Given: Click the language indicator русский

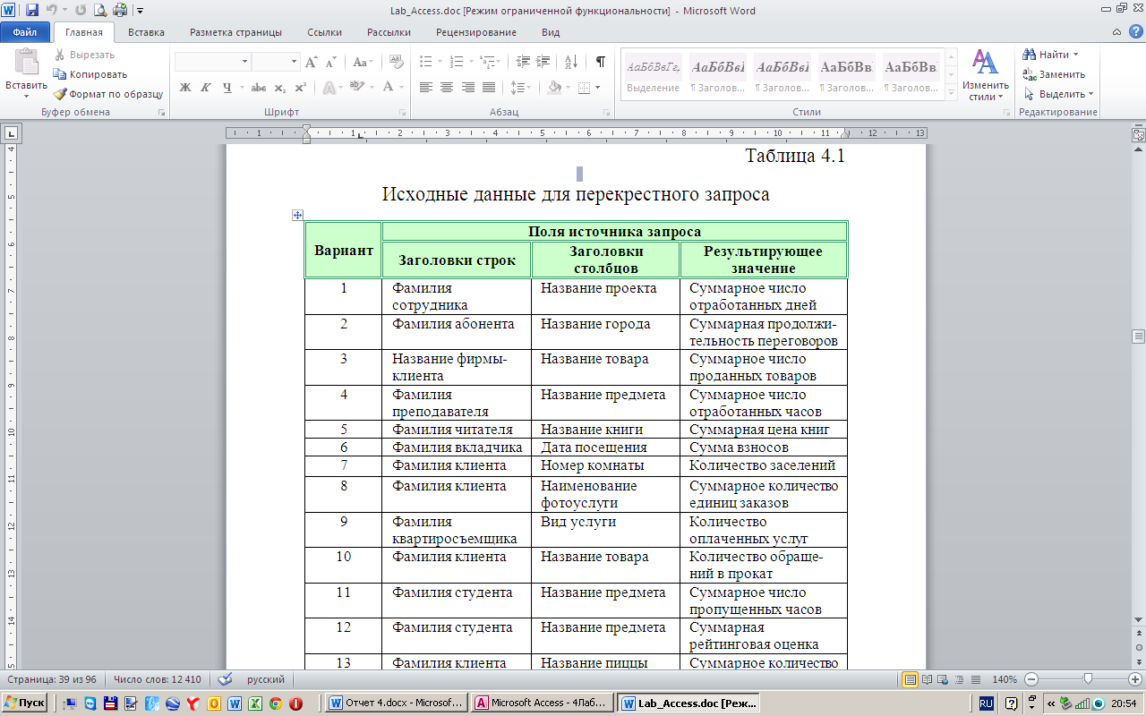Looking at the screenshot, I should 266,679.
